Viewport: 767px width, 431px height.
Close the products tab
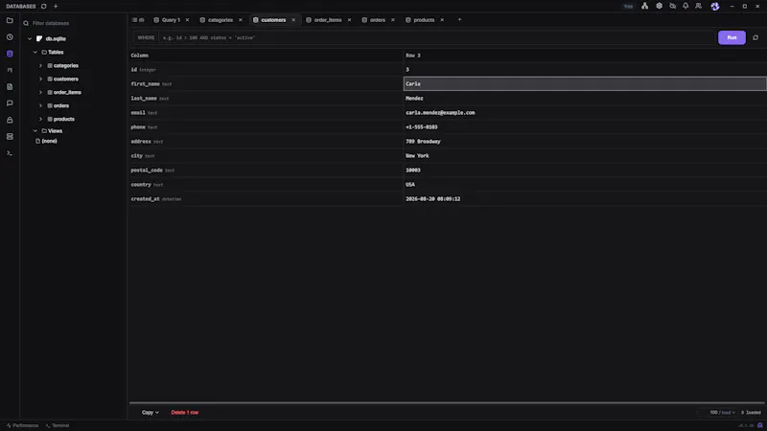[x=442, y=20]
